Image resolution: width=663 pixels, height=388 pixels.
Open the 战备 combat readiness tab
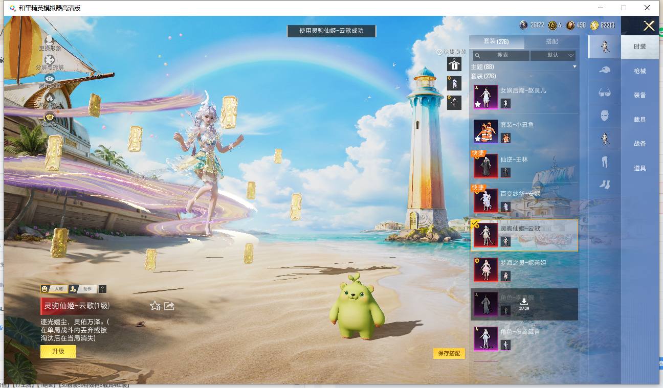640,144
